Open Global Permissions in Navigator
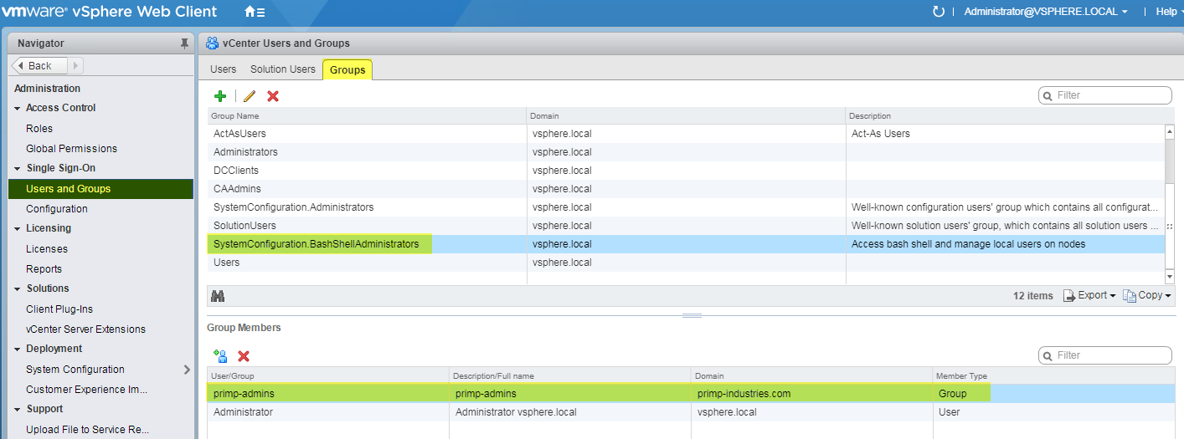The height and width of the screenshot is (439, 1184). pos(71,149)
